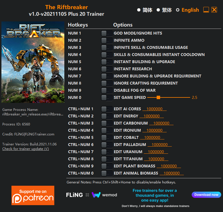Click CTRL+NUM 0 hotkey label
The width and height of the screenshot is (223, 212).
tap(81, 173)
